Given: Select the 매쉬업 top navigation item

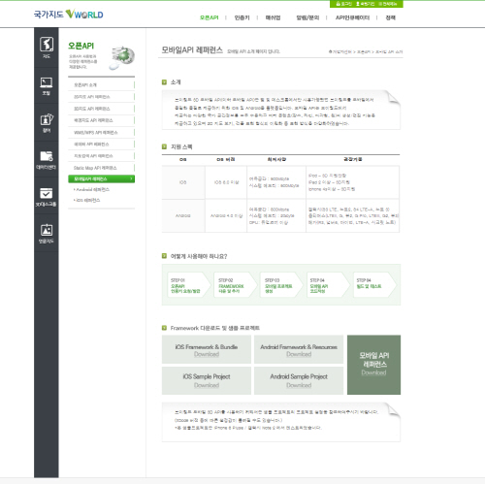Looking at the screenshot, I should pyautogui.click(x=273, y=17).
